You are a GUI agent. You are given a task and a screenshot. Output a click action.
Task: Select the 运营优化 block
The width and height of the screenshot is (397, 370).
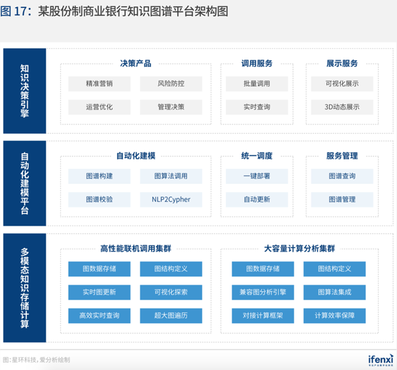pyautogui.click(x=99, y=107)
